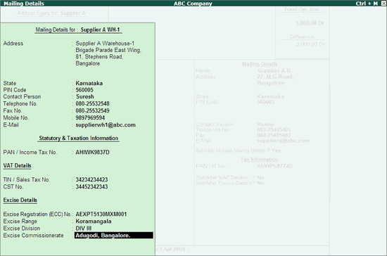
Task: Select the Fax No. field 080-25532549
Action: click(92, 110)
